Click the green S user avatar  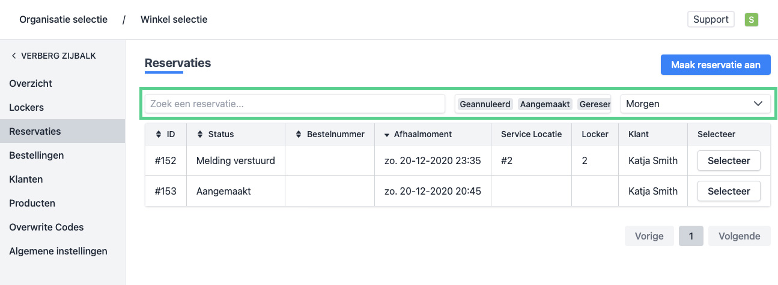coord(751,20)
